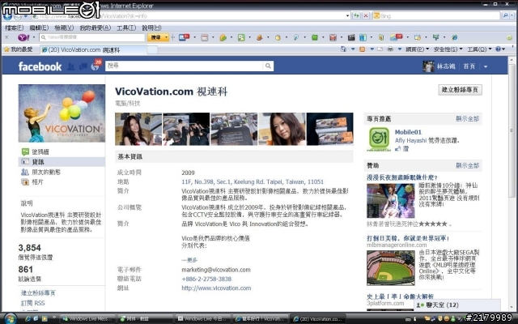Open the 檔案(F) menu
The height and width of the screenshot is (324, 518).
(14, 28)
